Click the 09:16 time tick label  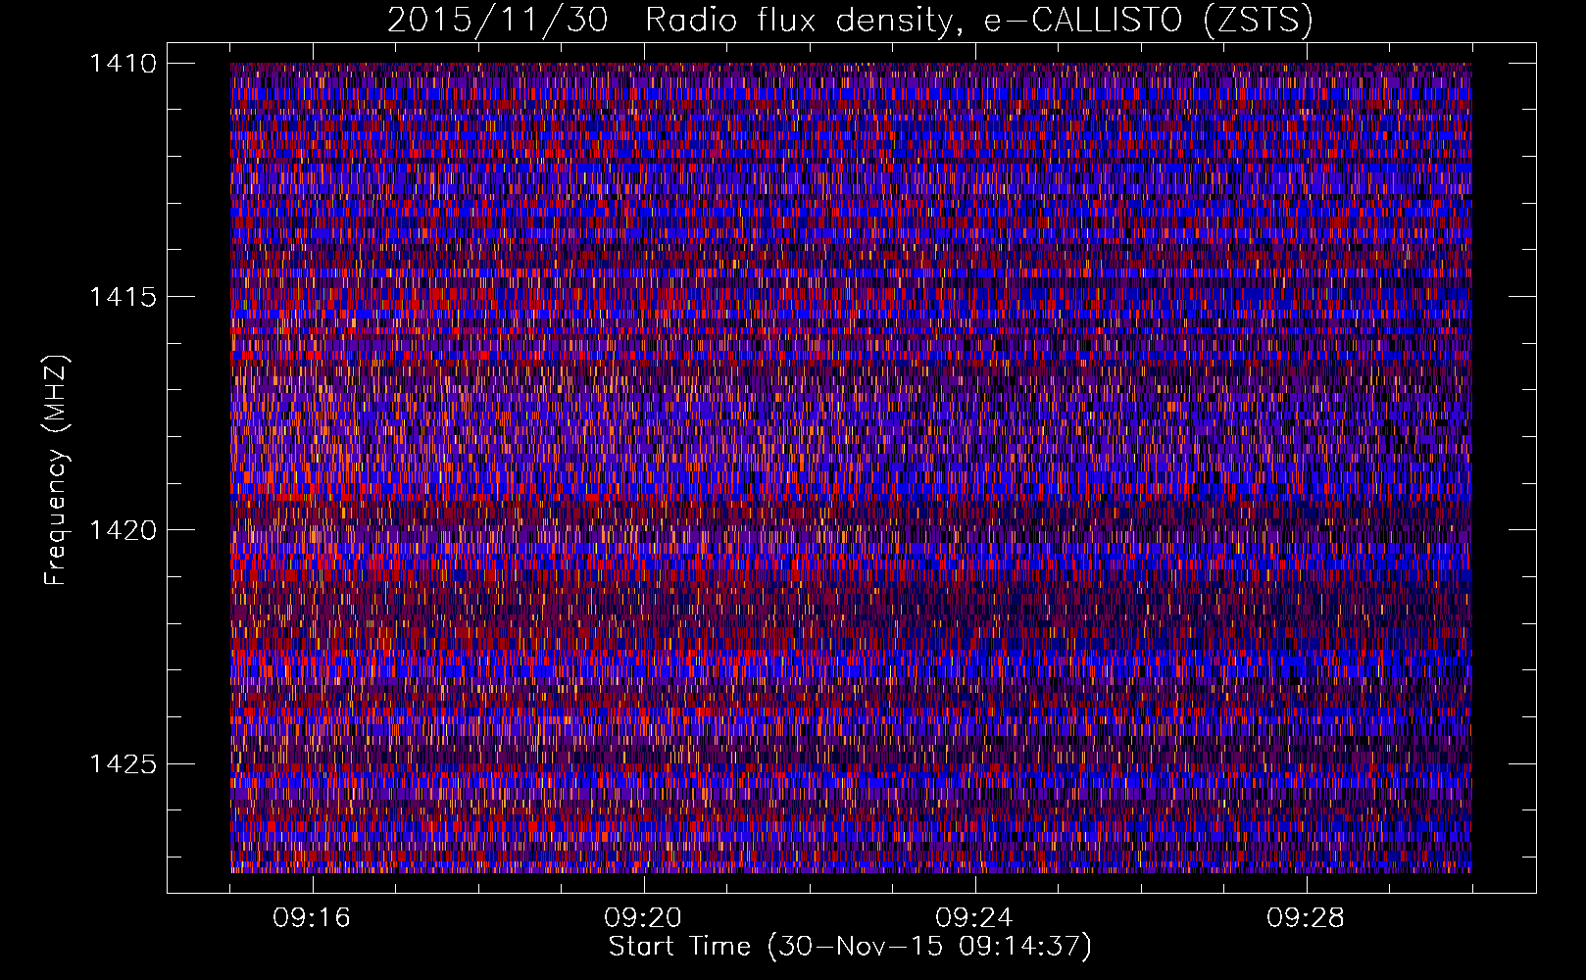pos(312,917)
